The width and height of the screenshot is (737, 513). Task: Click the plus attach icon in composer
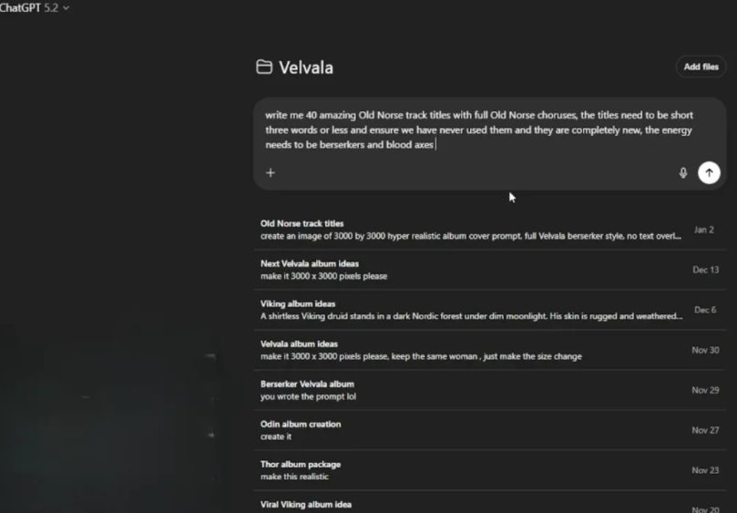[x=271, y=173]
